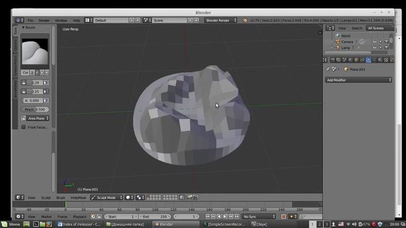Click the OpenGL render animation icon

pos(195,198)
